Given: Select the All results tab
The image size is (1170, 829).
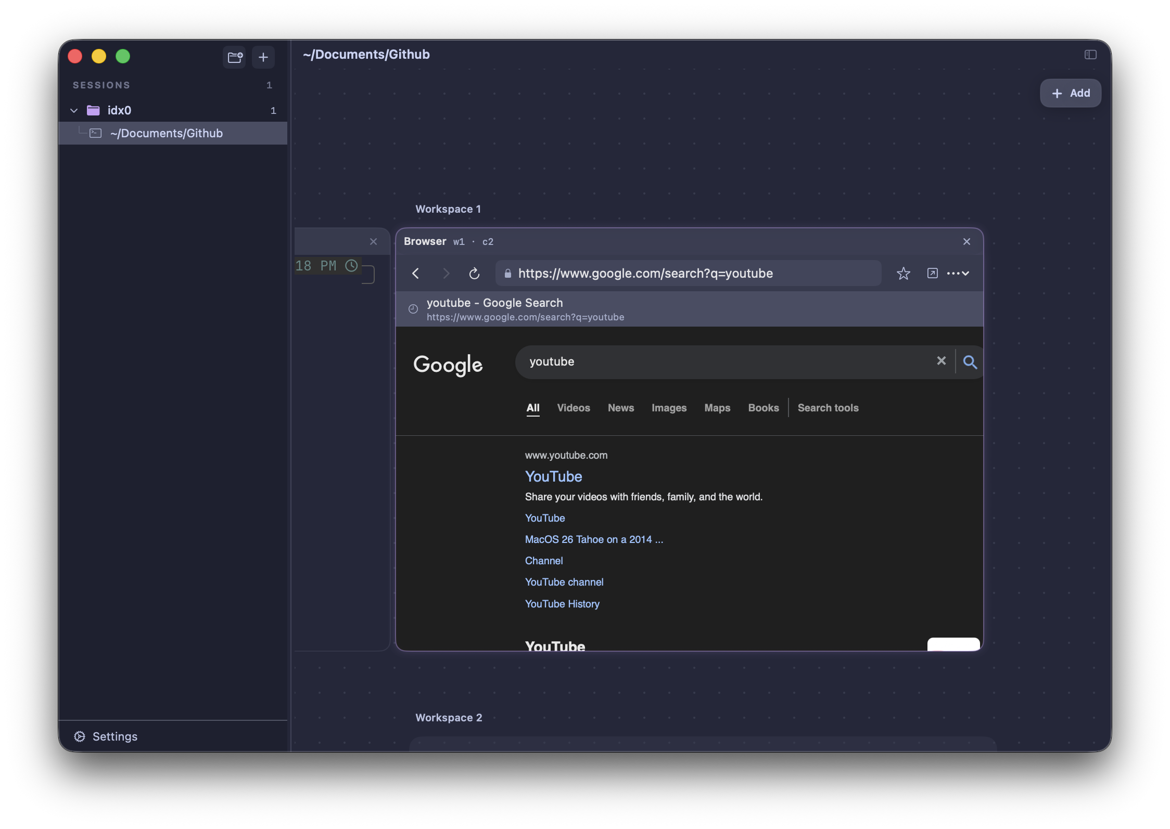Looking at the screenshot, I should coord(533,408).
